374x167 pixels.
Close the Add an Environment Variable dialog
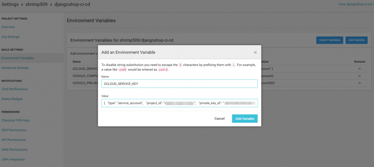pos(255,53)
